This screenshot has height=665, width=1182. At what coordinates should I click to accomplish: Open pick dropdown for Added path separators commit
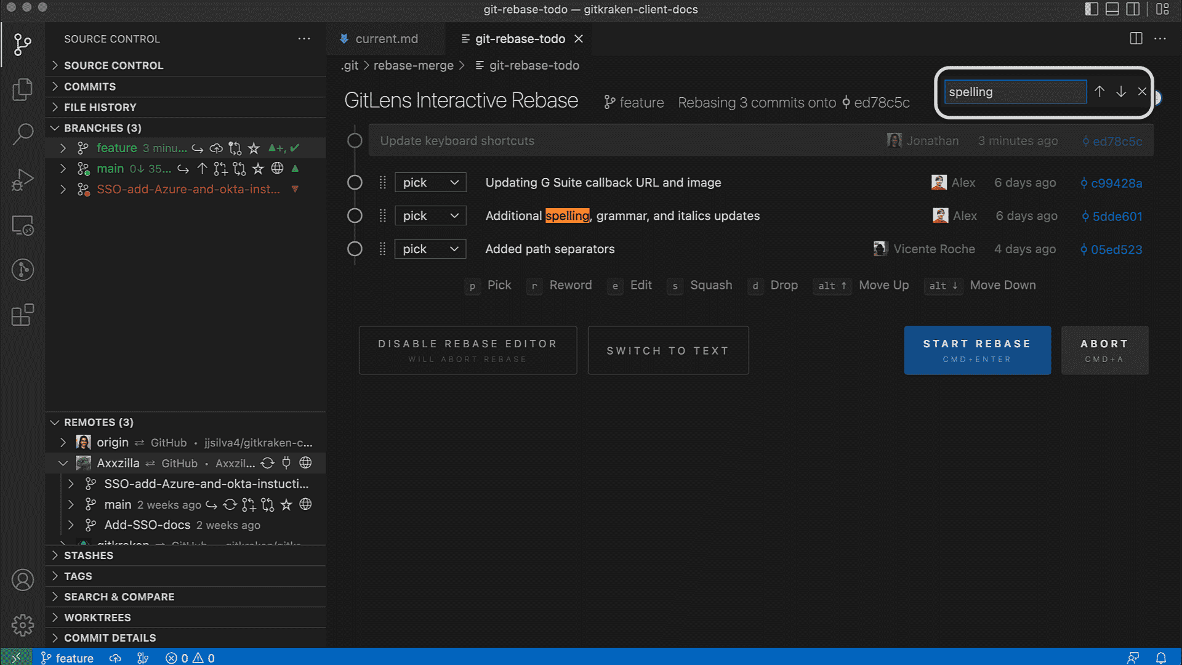click(x=430, y=249)
